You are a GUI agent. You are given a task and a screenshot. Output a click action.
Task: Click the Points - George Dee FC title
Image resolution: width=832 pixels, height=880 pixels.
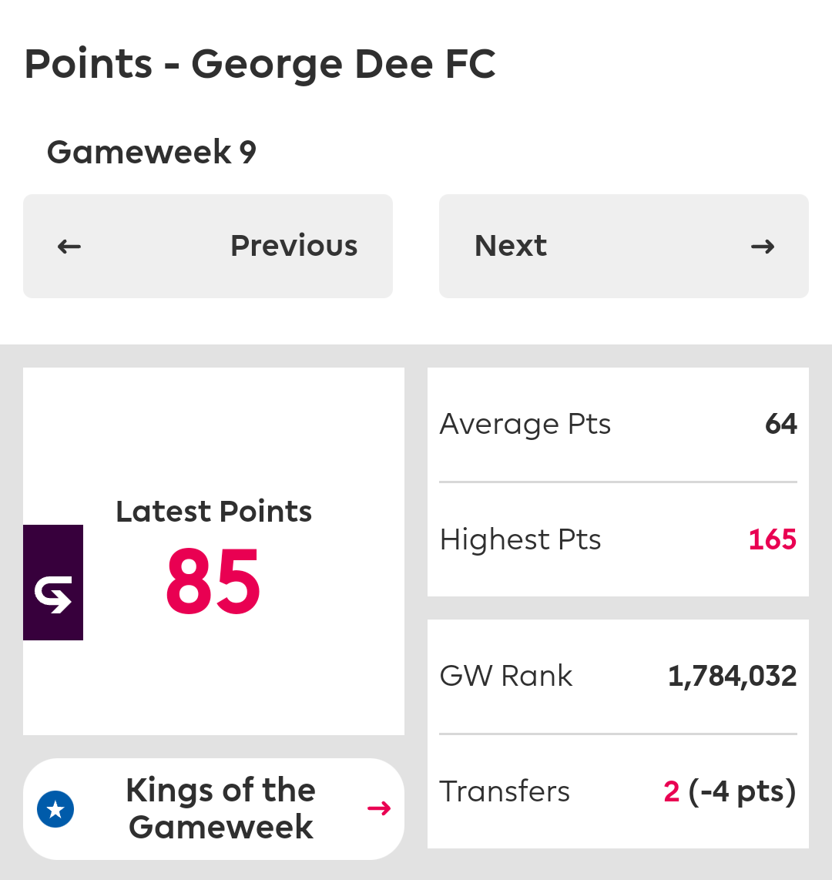tap(260, 65)
